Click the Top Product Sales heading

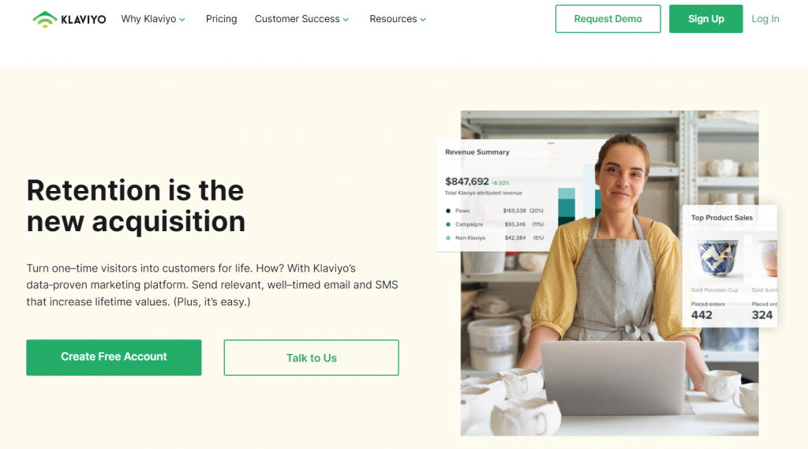click(x=721, y=218)
